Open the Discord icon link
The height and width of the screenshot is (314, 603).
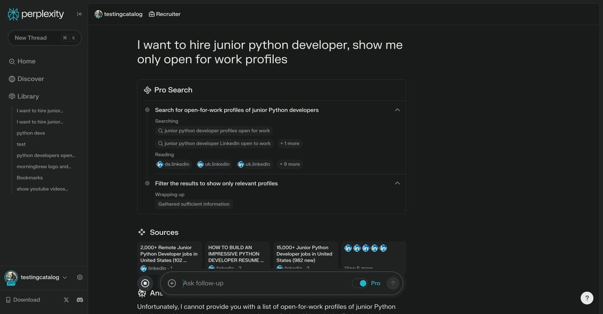pyautogui.click(x=79, y=300)
